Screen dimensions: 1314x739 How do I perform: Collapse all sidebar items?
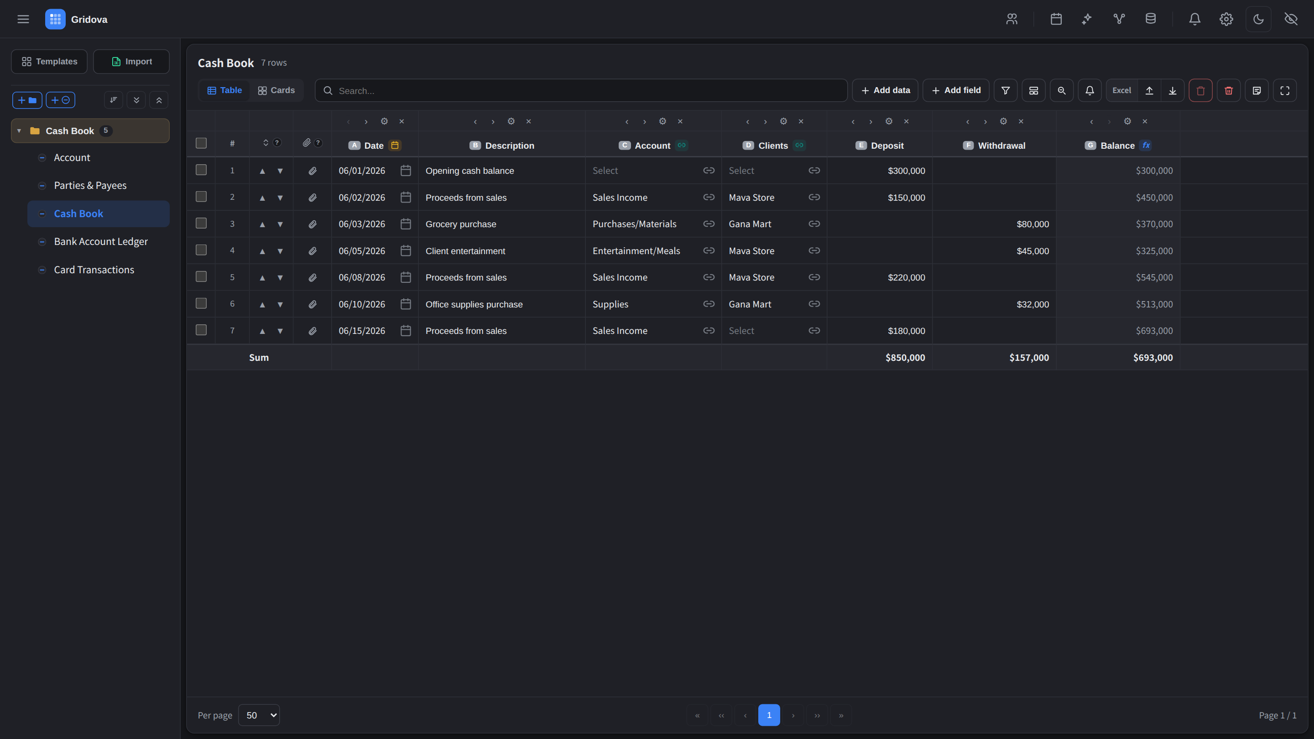coord(159,100)
